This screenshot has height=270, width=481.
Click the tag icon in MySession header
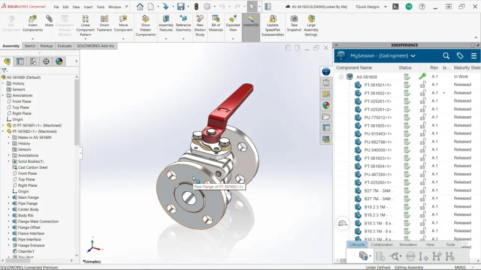click(x=460, y=56)
